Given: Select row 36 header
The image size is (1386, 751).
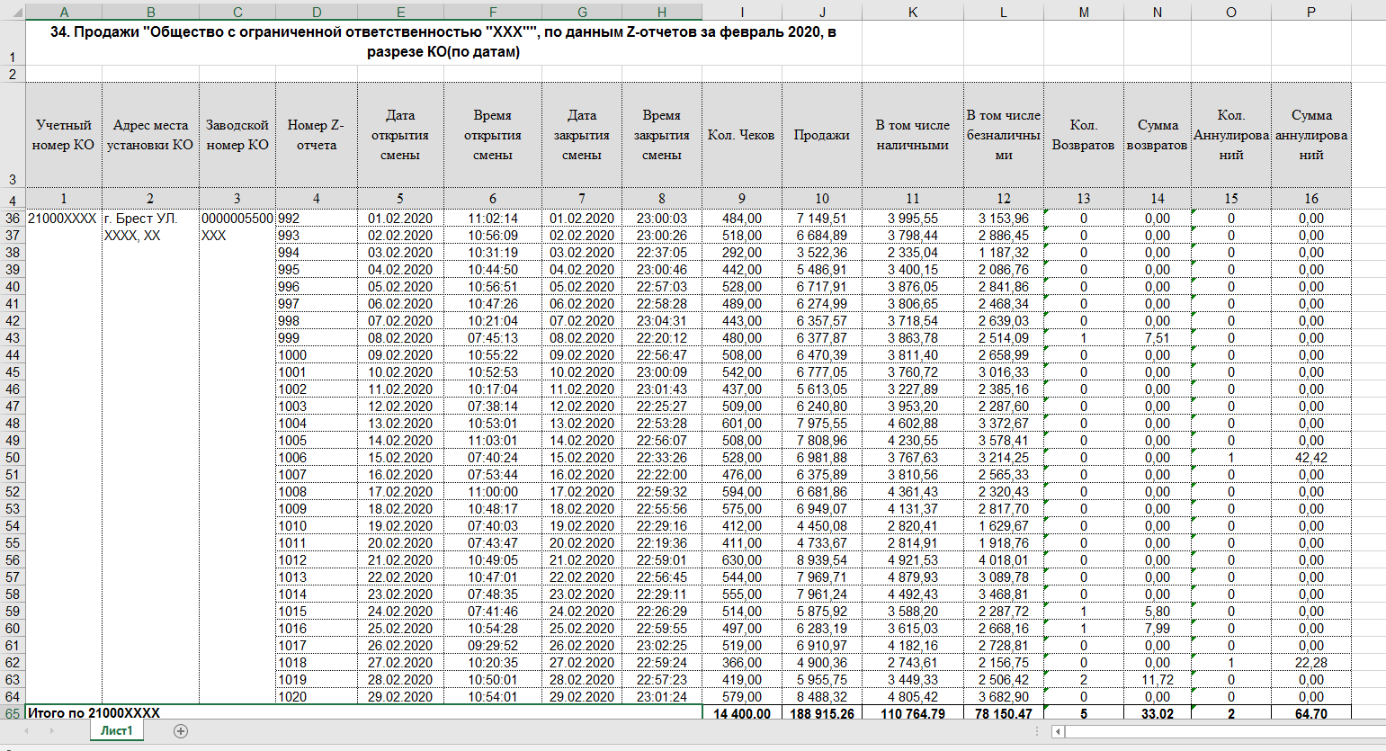Looking at the screenshot, I should pyautogui.click(x=13, y=219).
